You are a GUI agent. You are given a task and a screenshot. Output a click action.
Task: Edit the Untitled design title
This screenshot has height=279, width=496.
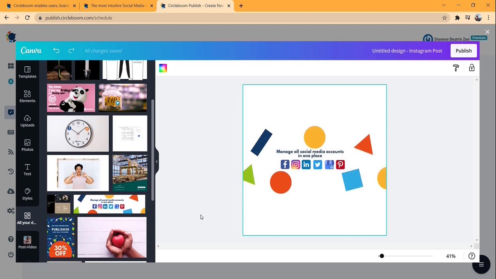(407, 51)
